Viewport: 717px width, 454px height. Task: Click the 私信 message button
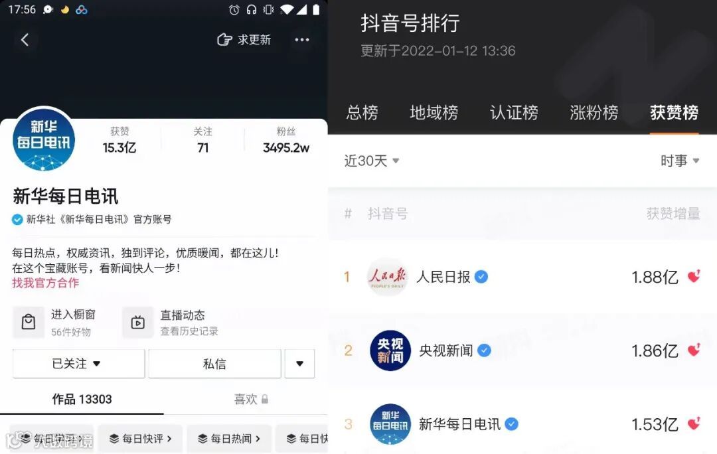click(x=214, y=364)
